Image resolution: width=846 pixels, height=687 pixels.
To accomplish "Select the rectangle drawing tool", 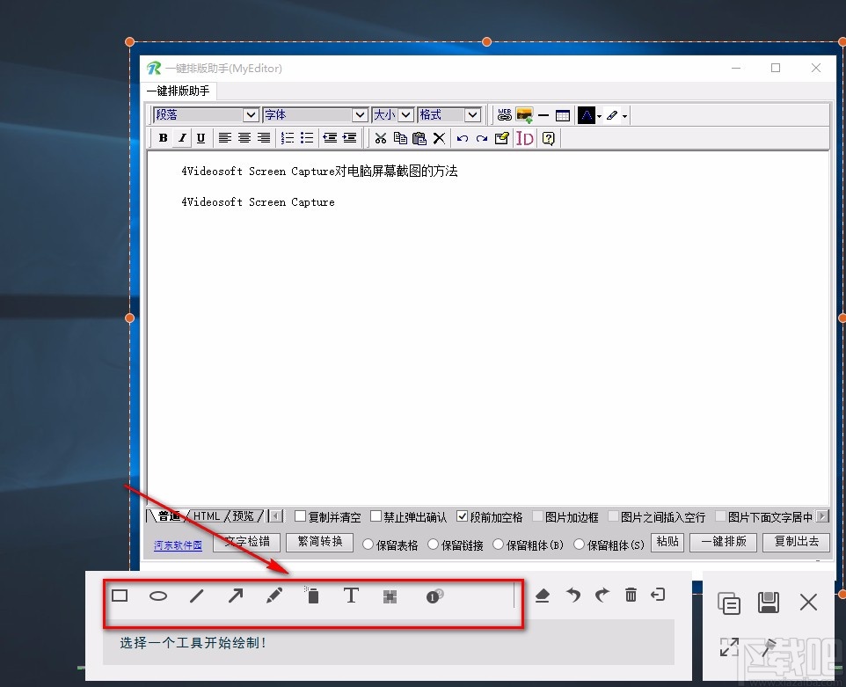I will tap(120, 596).
